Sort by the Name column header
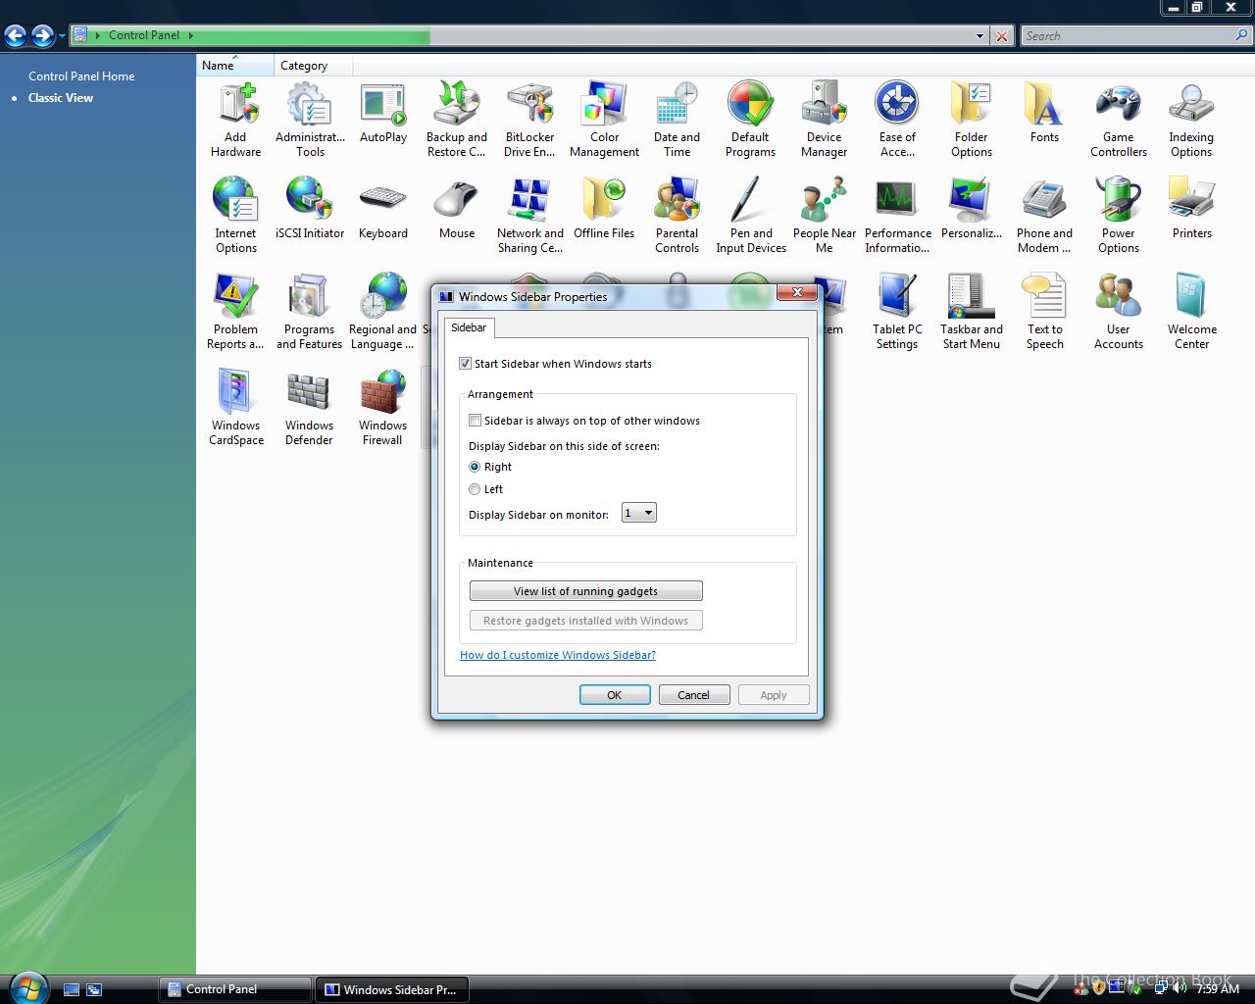This screenshot has width=1255, height=1004. (x=235, y=66)
